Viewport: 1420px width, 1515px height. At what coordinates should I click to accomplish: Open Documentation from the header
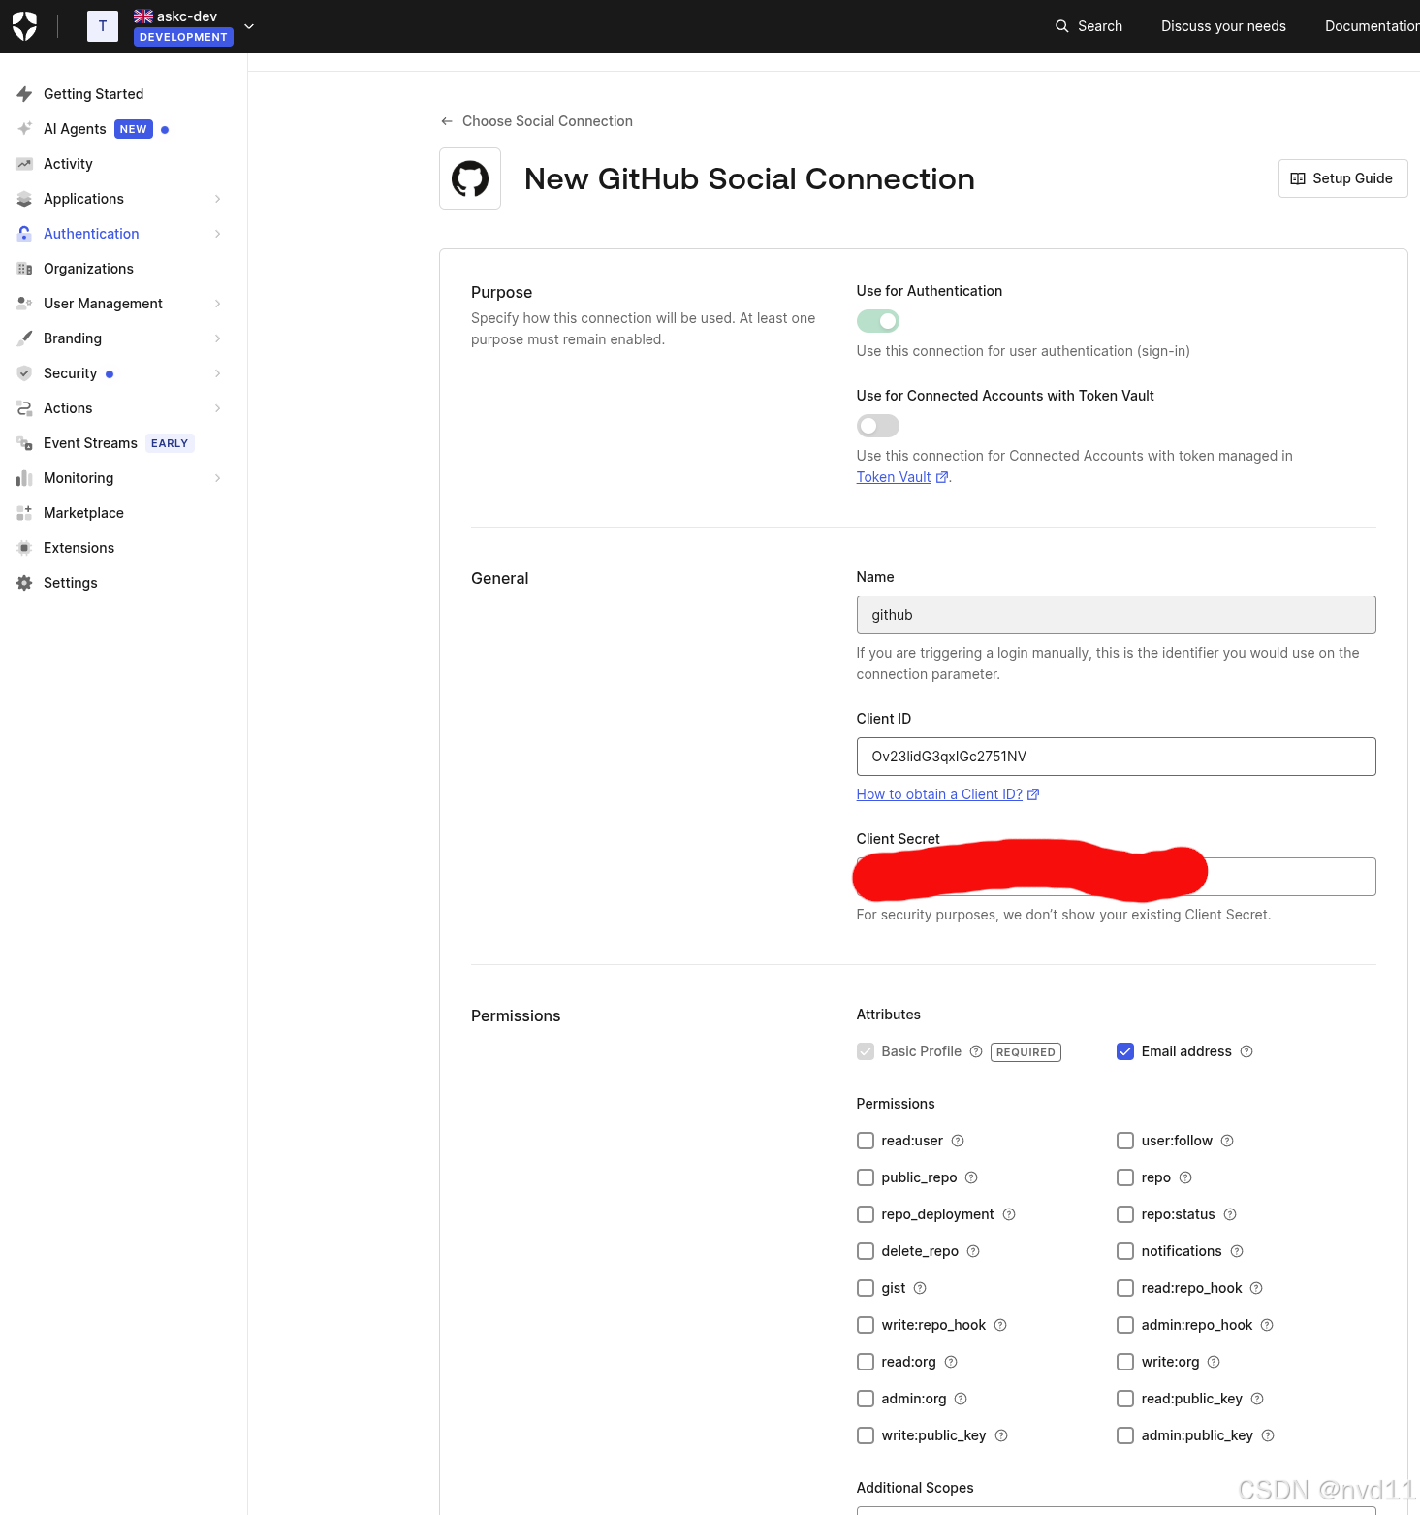[x=1372, y=26]
